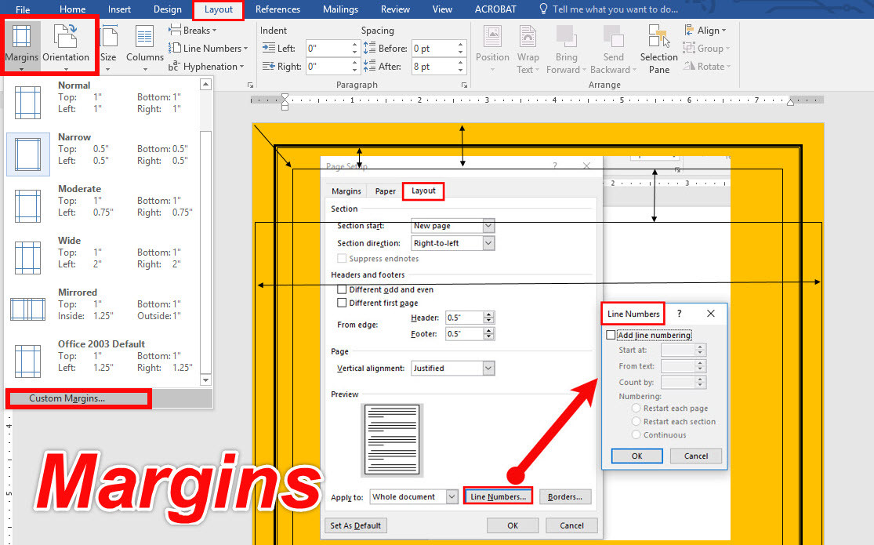The height and width of the screenshot is (545, 874).
Task: Expand the Apply to dropdown
Action: 452,496
